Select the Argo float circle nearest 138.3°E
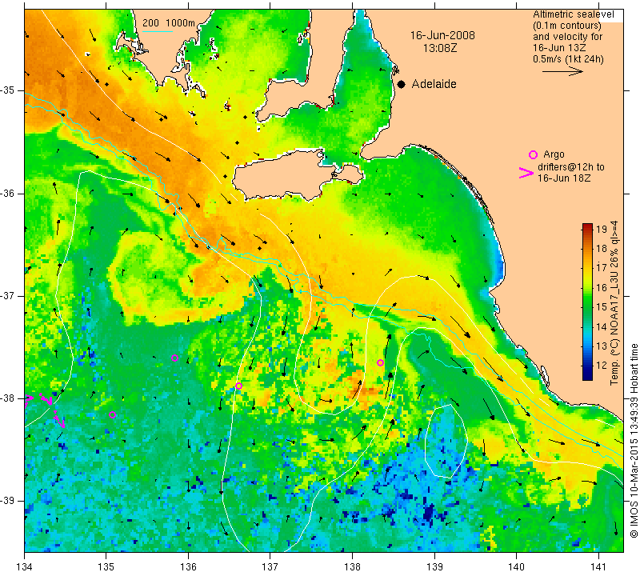 (381, 363)
